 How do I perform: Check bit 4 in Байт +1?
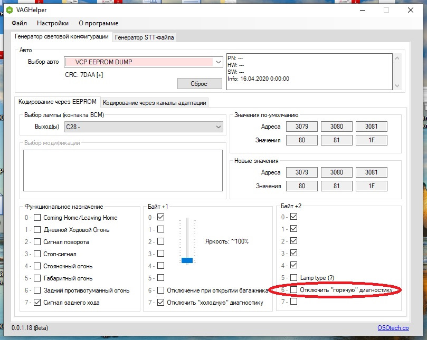coord(160,265)
